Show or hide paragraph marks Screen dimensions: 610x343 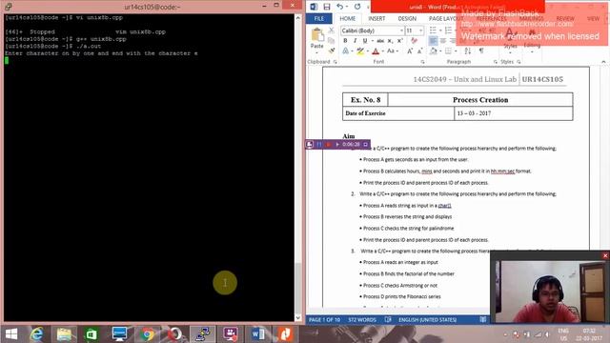[481, 50]
